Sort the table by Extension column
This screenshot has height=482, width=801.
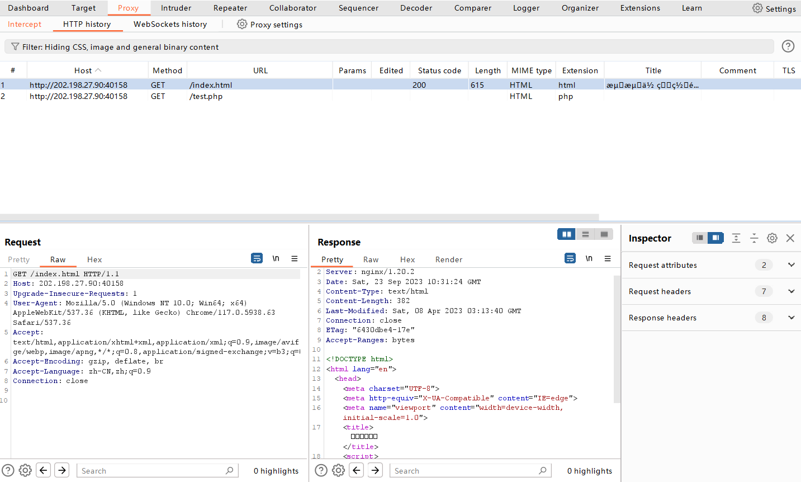(580, 70)
